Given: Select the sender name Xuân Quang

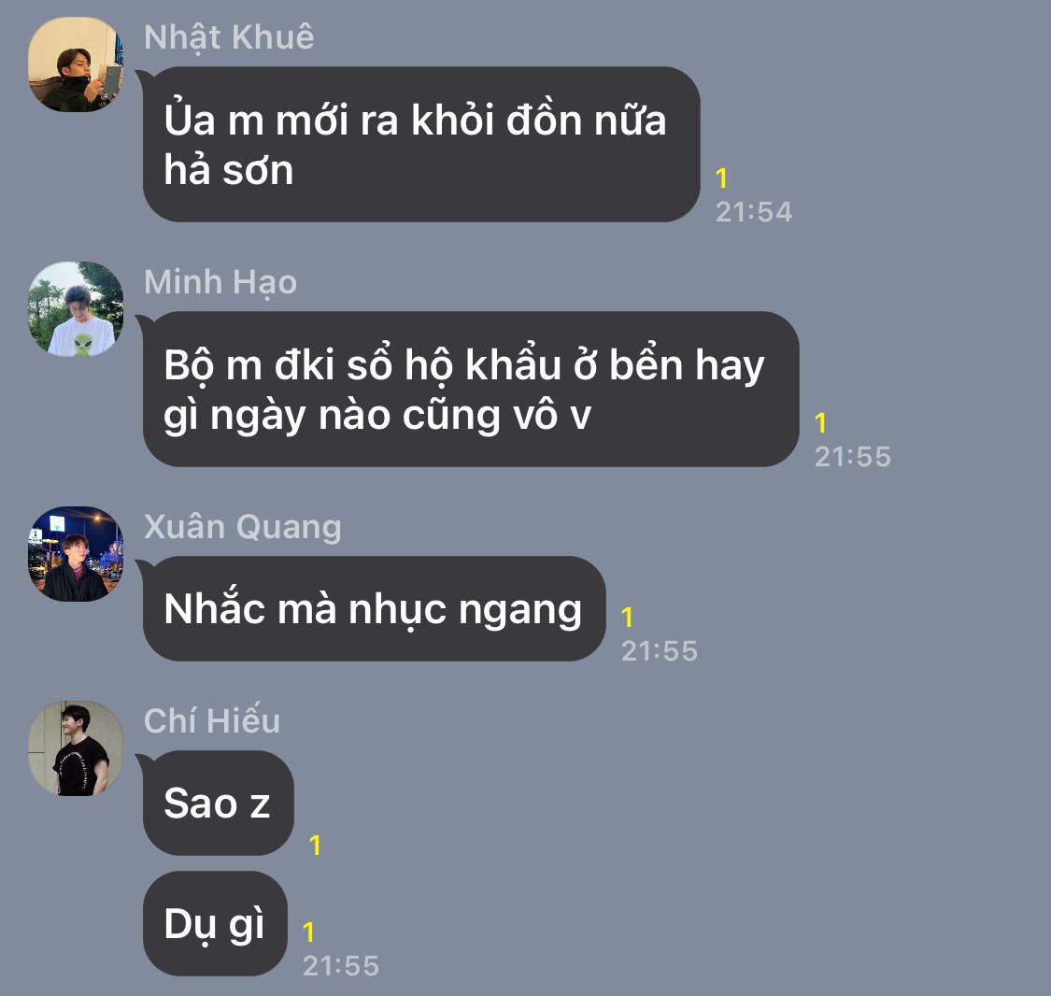Looking at the screenshot, I should coord(243,527).
